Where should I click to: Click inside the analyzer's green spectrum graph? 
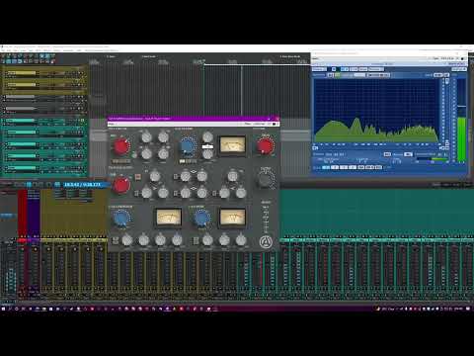pyautogui.click(x=376, y=111)
